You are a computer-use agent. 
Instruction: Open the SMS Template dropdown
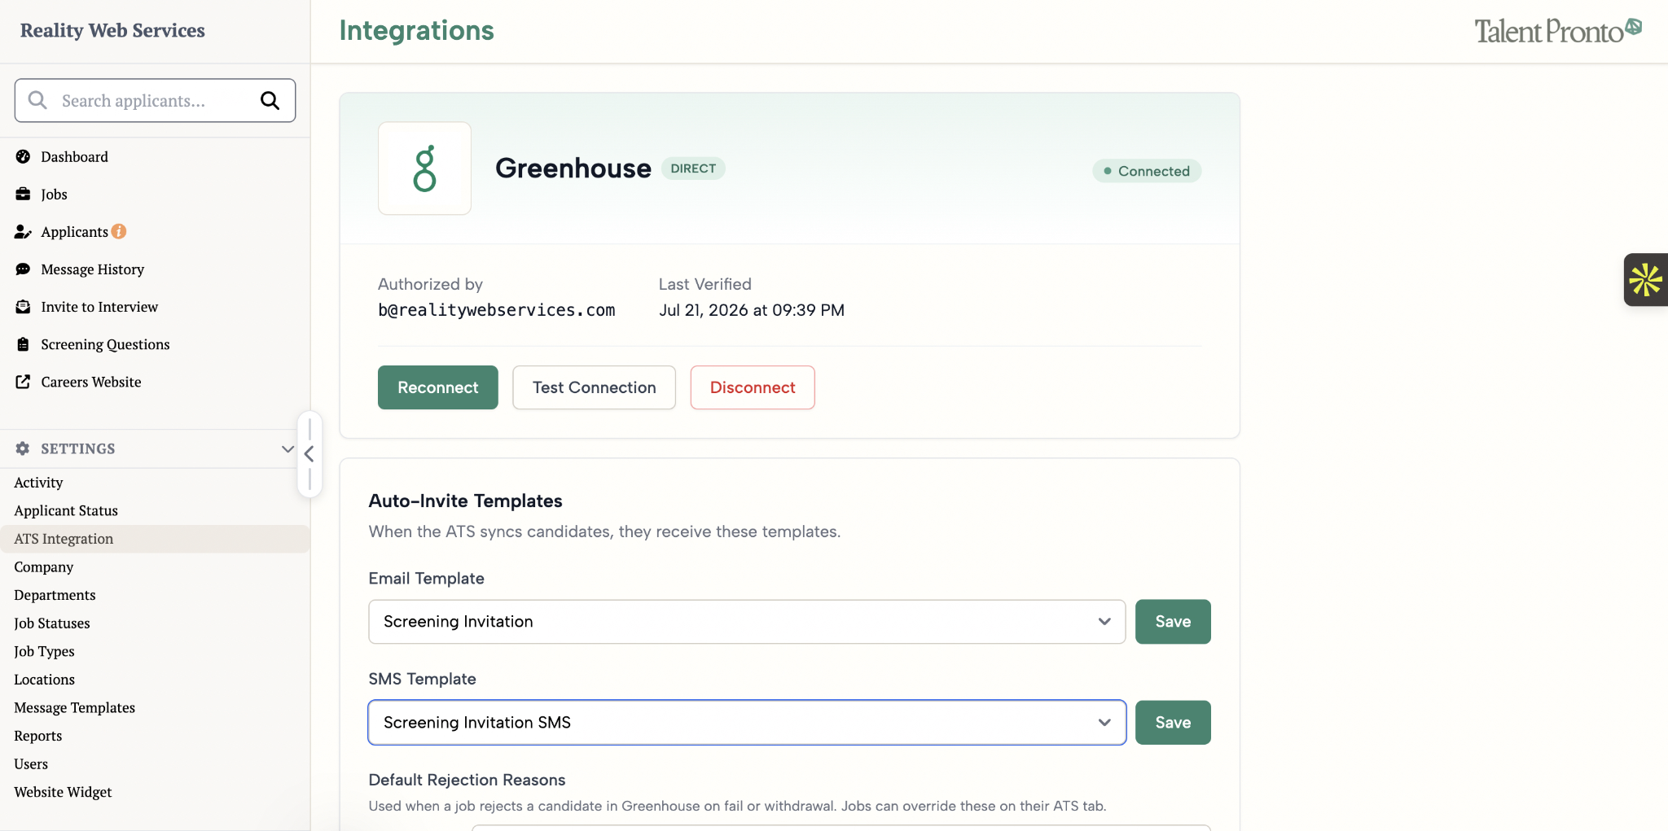point(747,723)
